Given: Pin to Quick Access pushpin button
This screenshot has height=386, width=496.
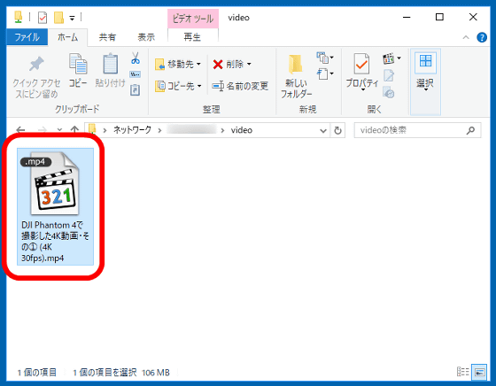Looking at the screenshot, I should (36, 76).
